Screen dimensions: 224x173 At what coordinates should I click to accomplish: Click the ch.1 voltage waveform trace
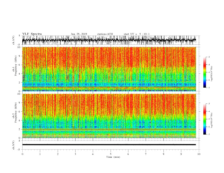(x=109, y=40)
